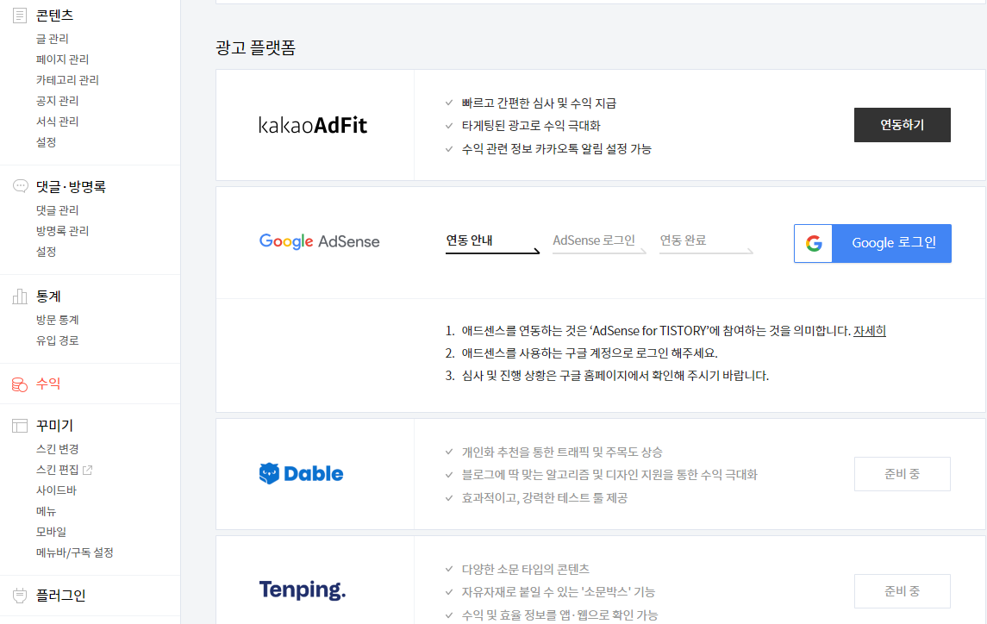Click the 콘텐츠 section heading
Screen dimensions: 987x624
point(55,16)
